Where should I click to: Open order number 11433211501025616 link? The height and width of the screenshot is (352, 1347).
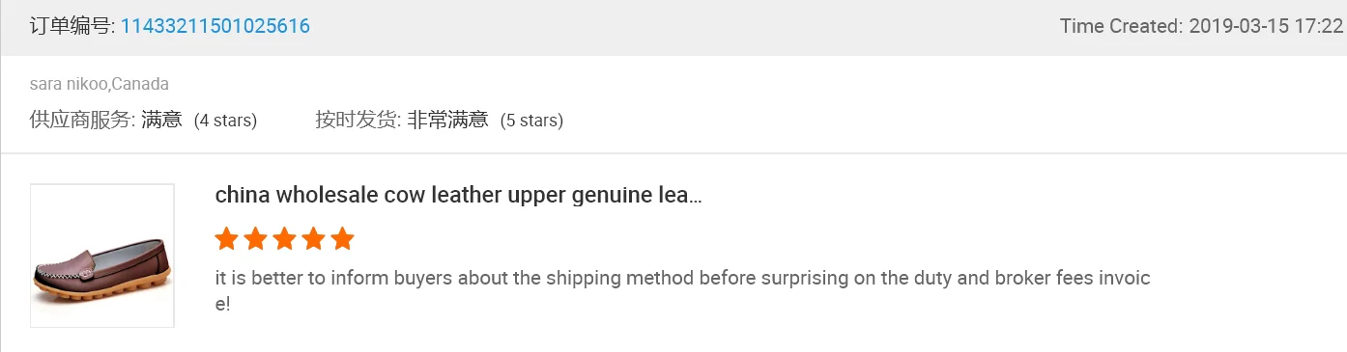pyautogui.click(x=215, y=26)
